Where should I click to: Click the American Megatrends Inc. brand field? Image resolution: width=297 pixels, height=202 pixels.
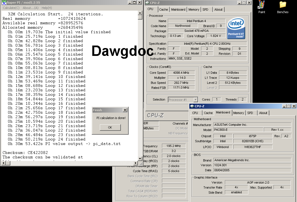point(252,160)
